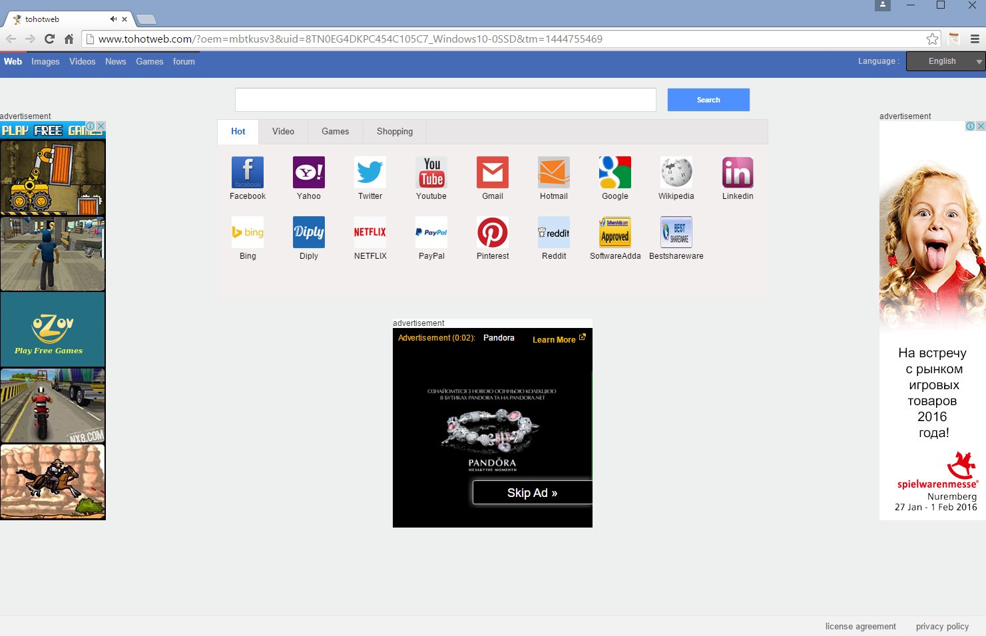This screenshot has height=636, width=986.
Task: Click the Twitter bird icon
Action: click(370, 172)
